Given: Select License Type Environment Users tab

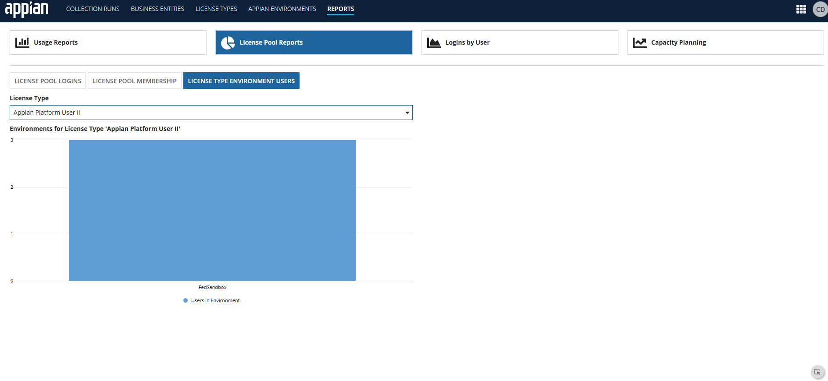Looking at the screenshot, I should [241, 81].
